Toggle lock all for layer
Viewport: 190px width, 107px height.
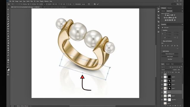click(x=173, y=72)
